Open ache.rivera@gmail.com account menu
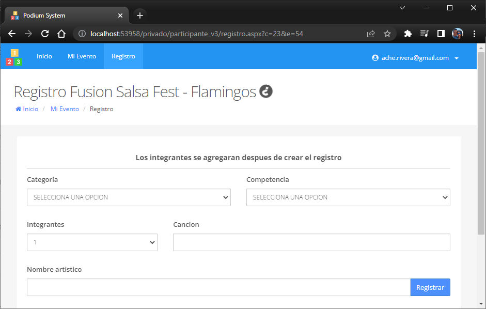Viewport: 486px width, 309px height. pyautogui.click(x=415, y=58)
